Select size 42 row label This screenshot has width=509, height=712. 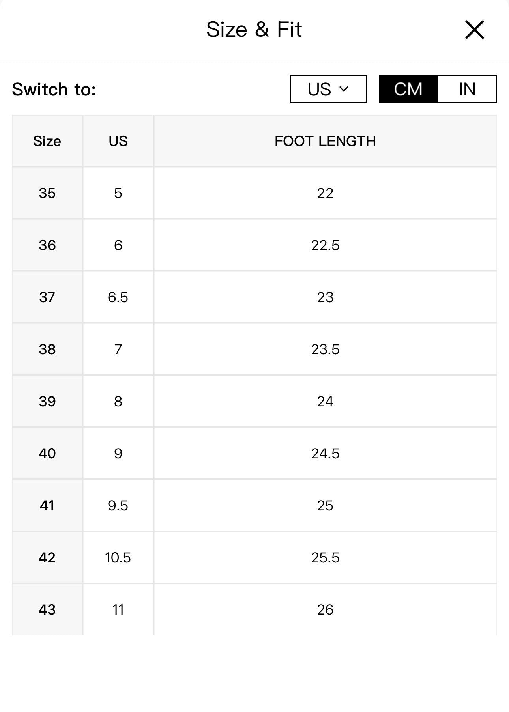coord(47,557)
